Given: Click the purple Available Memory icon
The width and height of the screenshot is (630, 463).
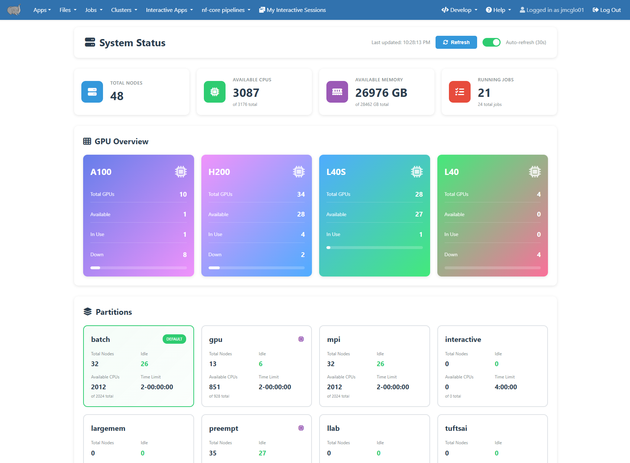Looking at the screenshot, I should [x=337, y=92].
